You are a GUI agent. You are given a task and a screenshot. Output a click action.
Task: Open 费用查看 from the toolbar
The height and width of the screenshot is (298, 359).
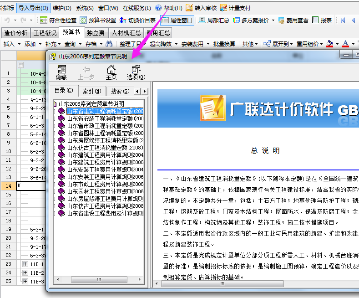(293, 21)
